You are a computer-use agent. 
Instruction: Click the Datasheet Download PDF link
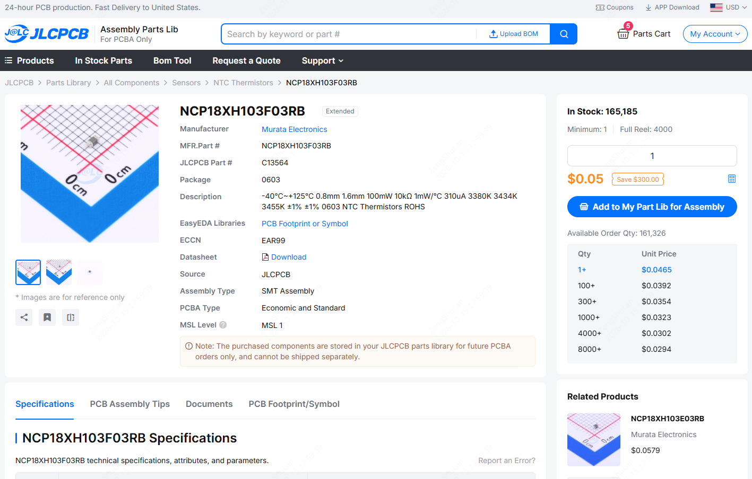coord(284,257)
